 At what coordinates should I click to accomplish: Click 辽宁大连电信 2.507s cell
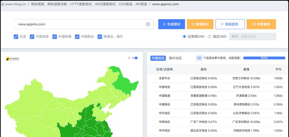tap(246, 87)
